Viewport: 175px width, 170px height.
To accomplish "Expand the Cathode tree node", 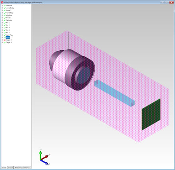I will [2, 20].
